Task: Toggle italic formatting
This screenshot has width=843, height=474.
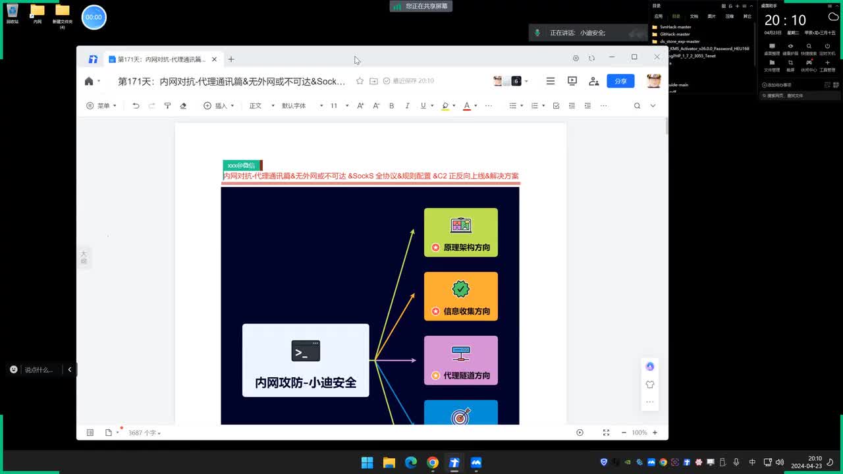Action: click(x=407, y=105)
